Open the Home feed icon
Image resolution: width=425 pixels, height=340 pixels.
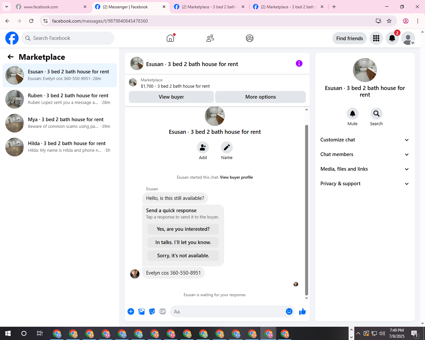pos(170,38)
